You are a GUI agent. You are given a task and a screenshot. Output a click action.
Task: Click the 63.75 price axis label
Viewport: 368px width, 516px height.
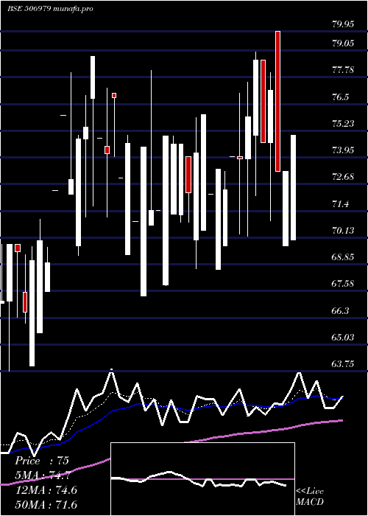point(343,364)
